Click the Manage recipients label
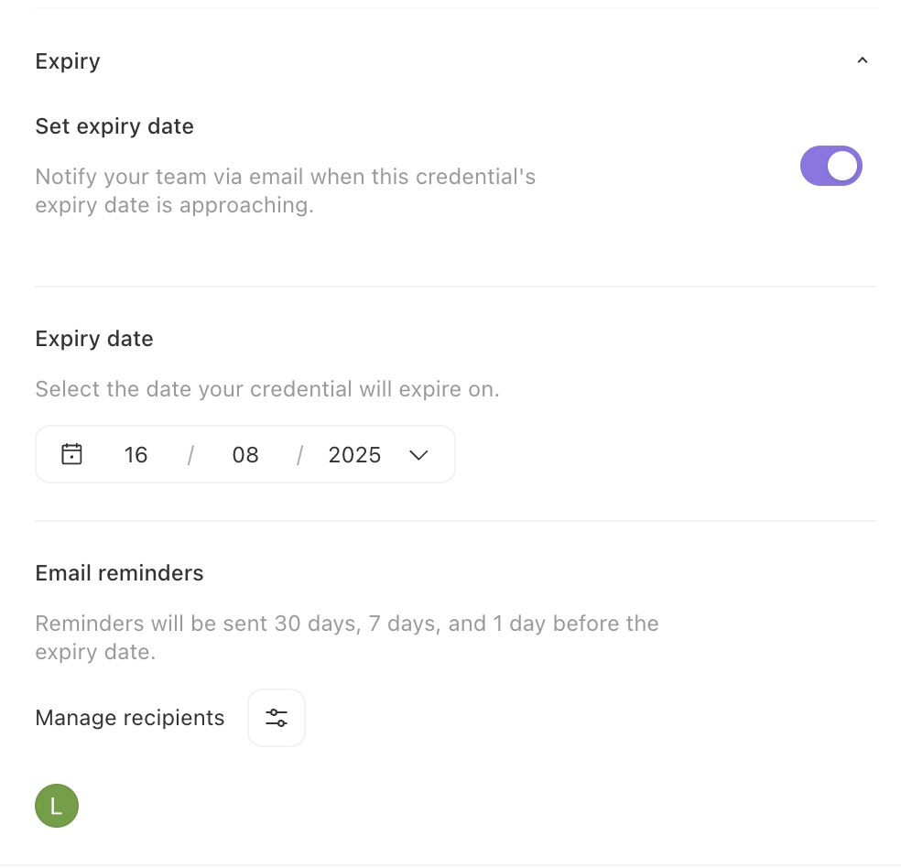 [130, 718]
